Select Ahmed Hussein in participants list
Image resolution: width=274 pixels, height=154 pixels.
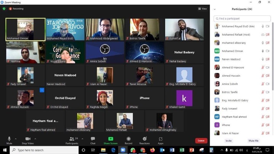point(242,76)
